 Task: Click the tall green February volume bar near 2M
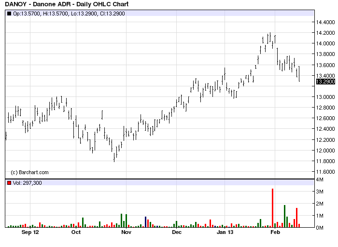click(x=284, y=216)
